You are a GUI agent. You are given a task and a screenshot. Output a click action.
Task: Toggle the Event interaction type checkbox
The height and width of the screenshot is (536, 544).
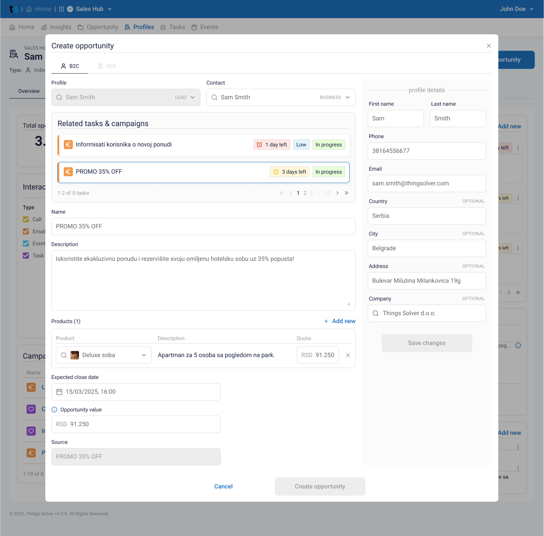26,243
